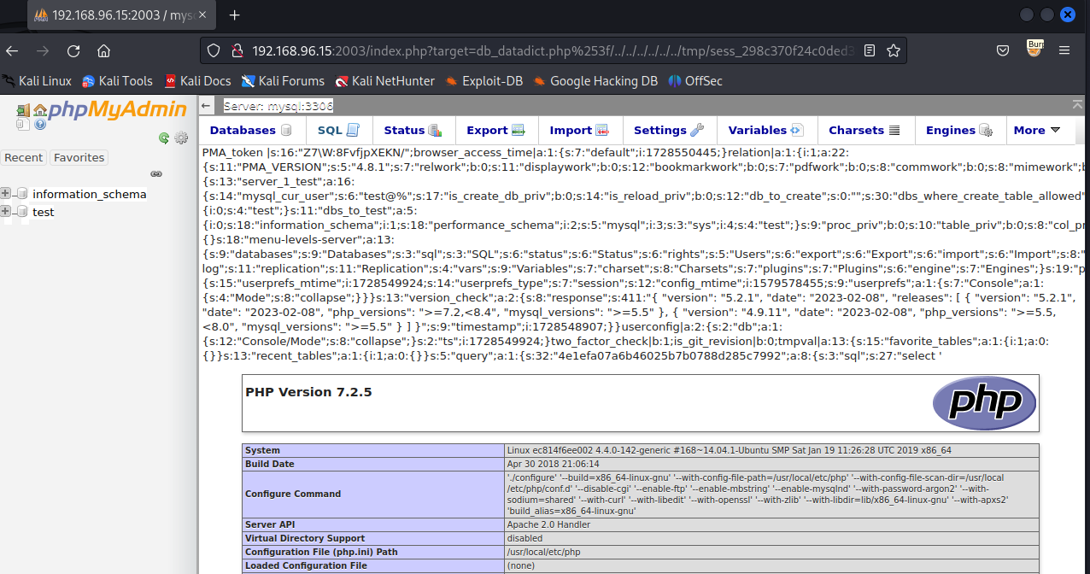Open the Firefox application hamburger menu
Image resolution: width=1090 pixels, height=574 pixels.
(1064, 50)
